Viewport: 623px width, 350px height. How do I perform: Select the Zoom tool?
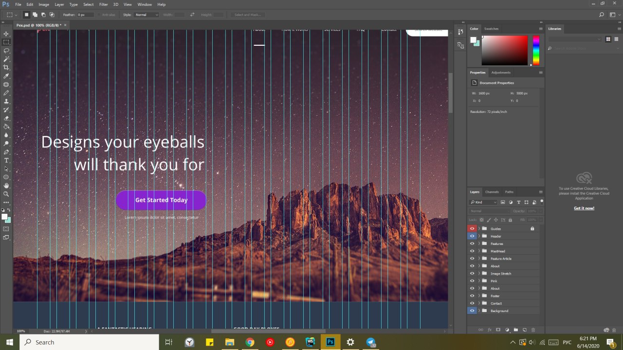point(6,194)
